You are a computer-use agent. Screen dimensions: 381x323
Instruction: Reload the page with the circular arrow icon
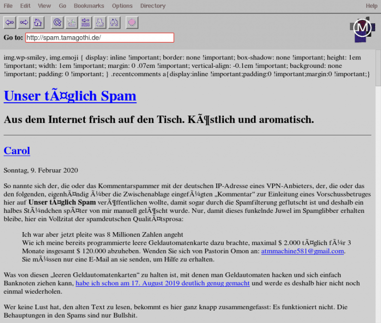point(58,23)
